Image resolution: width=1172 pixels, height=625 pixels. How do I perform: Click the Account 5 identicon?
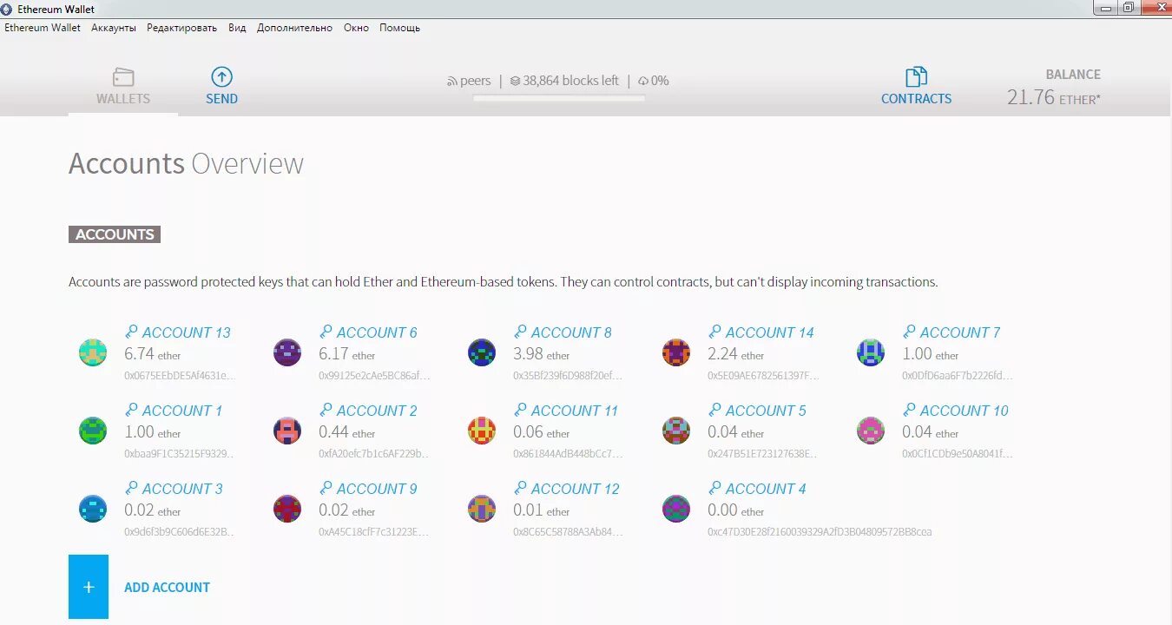676,431
